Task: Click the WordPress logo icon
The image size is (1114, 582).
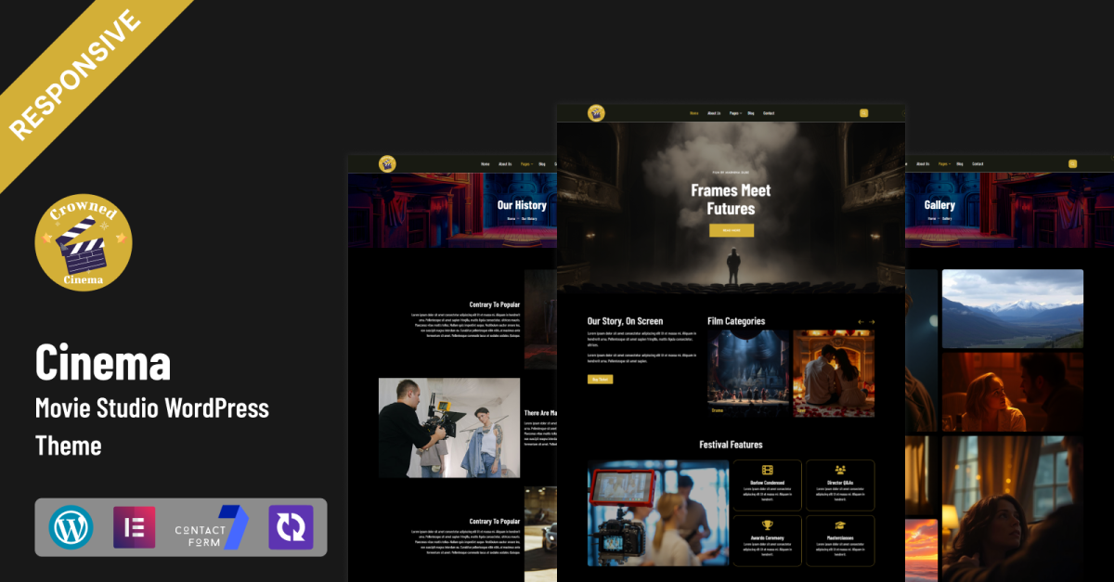Action: click(x=71, y=527)
